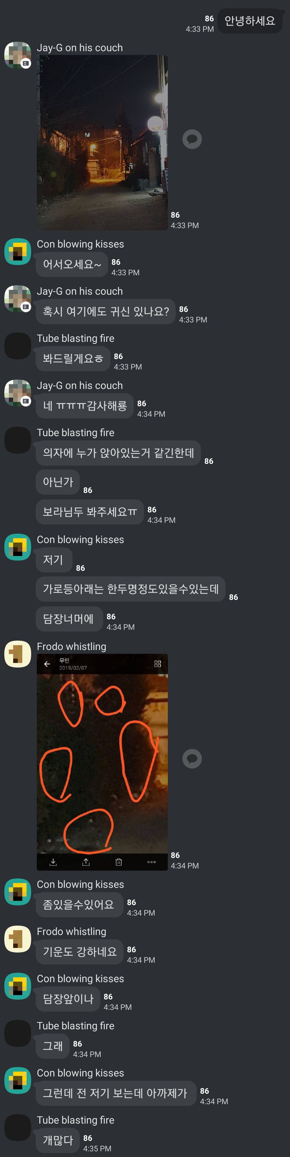Tap the back arrow in the shared screenshot
Image resolution: width=290 pixels, height=1157 pixels.
tap(47, 664)
